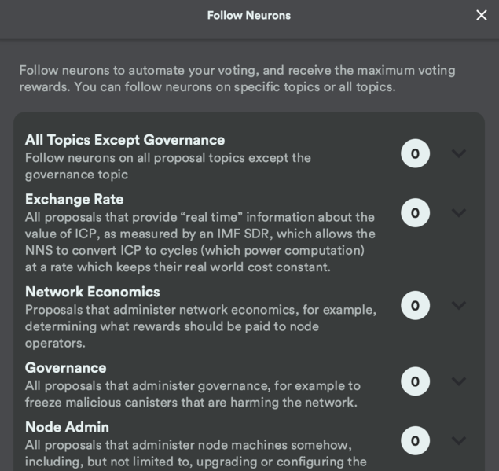Select the Node Admin topic heading
499x471 pixels.
[x=67, y=427]
